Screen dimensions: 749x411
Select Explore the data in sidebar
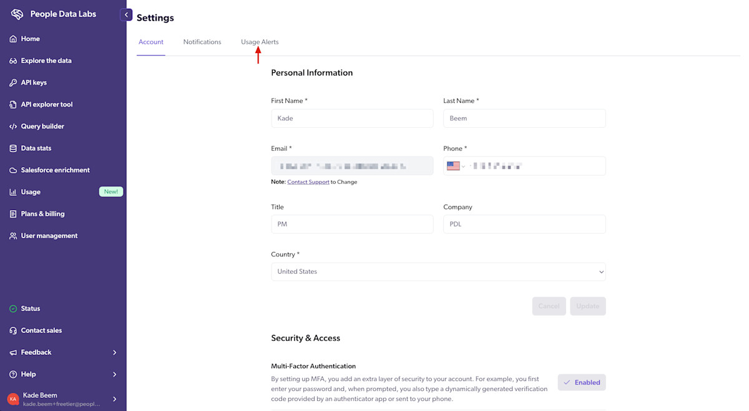(46, 60)
